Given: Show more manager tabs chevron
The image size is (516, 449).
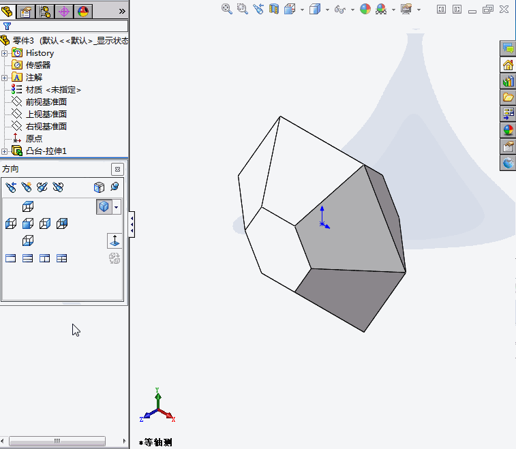Looking at the screenshot, I should [122, 11].
